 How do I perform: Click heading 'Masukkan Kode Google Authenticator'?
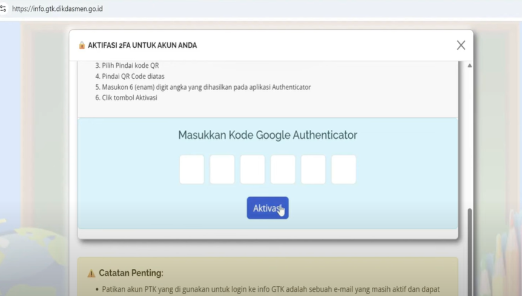tap(268, 135)
